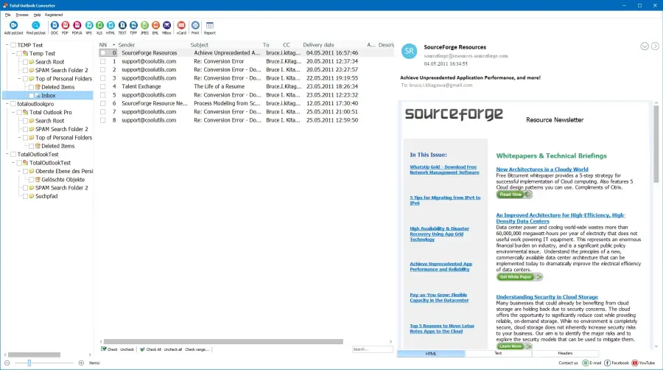Screen dimensions: 663x370
Task: Visit the Facebook link icon
Action: pyautogui.click(x=607, y=363)
